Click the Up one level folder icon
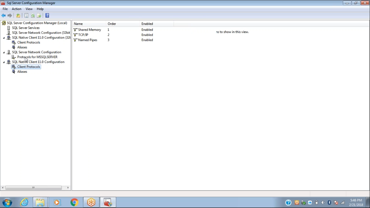 [x=18, y=15]
